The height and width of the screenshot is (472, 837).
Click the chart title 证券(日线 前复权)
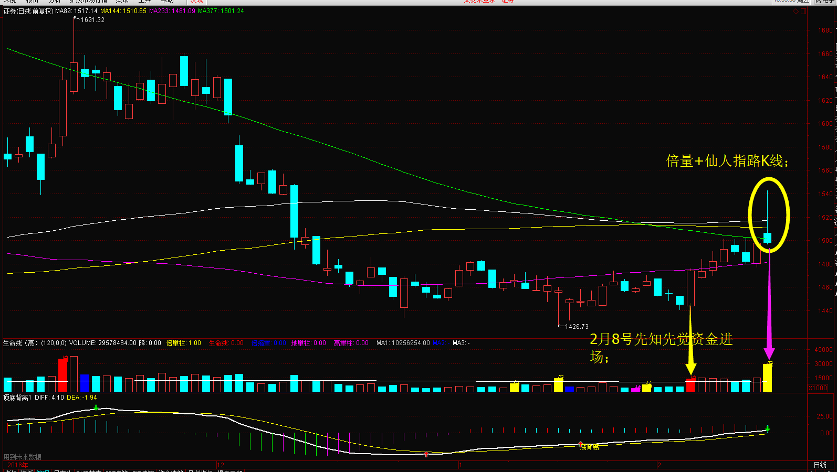[28, 11]
